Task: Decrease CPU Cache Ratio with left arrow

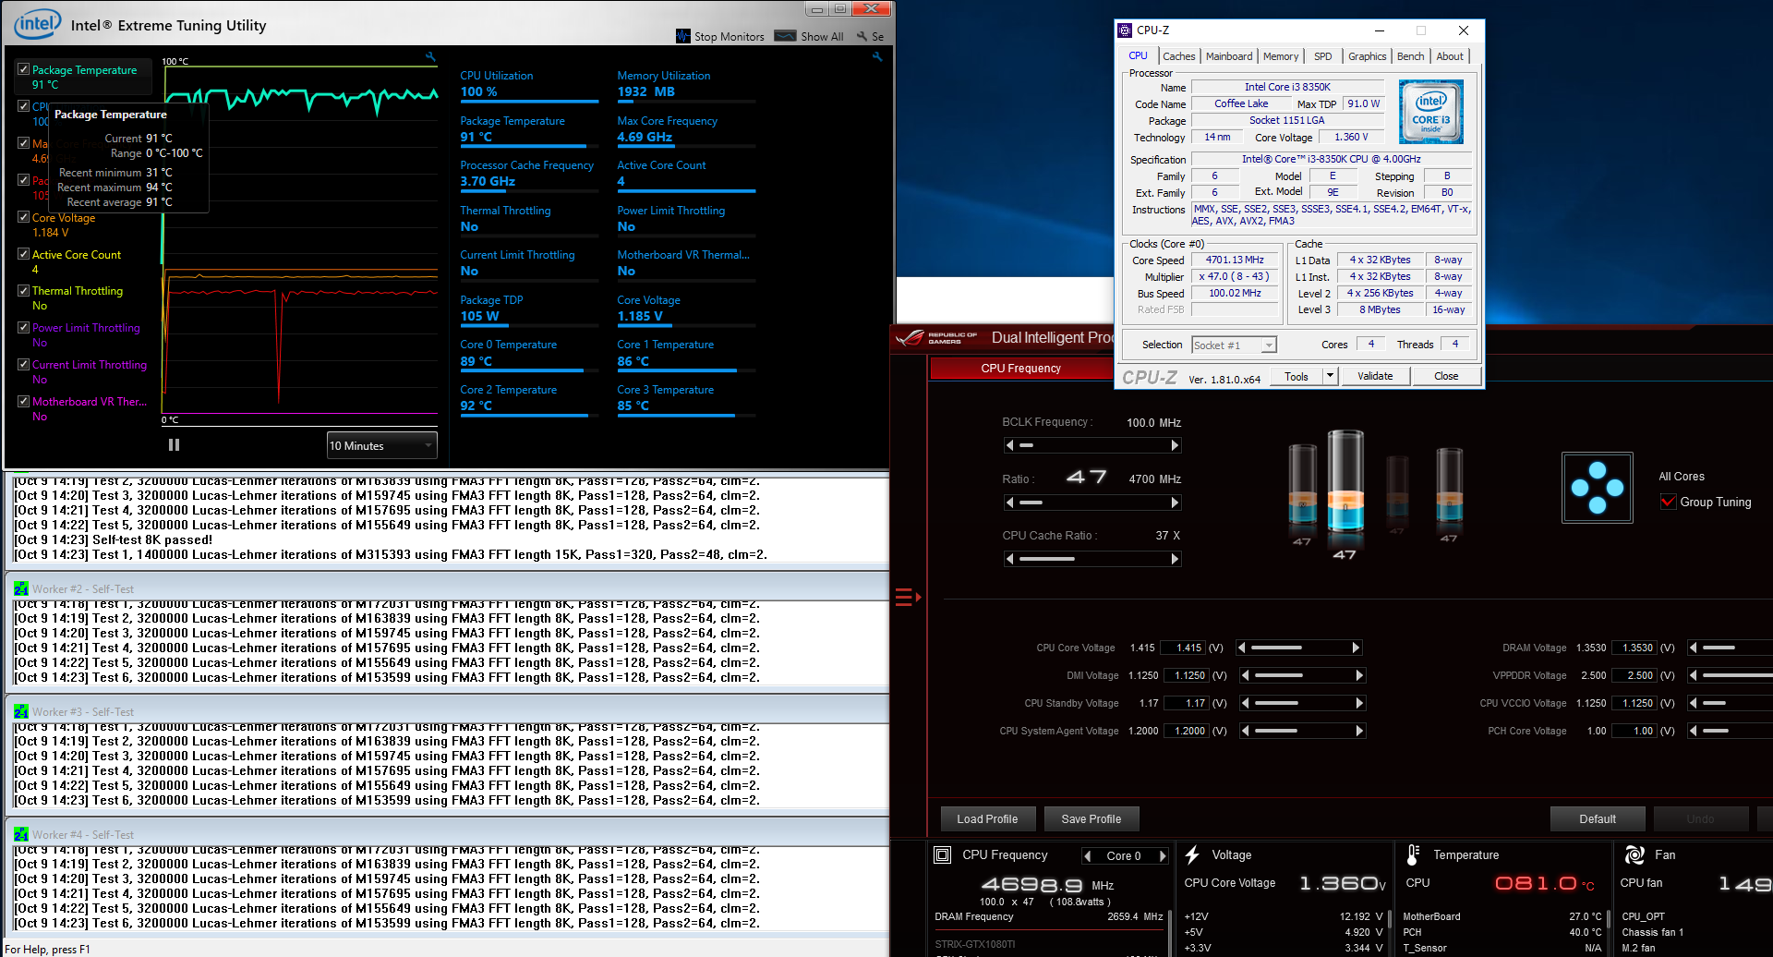Action: click(1010, 559)
